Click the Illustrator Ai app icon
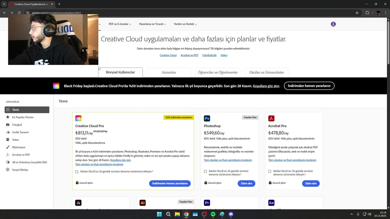This screenshot has height=219, width=390. pos(142,203)
